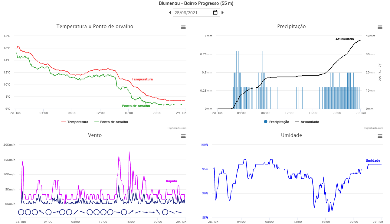Viewport: 390px width, 224px height.
Task: Open the Umidade chart hamburger menu
Action: point(380,136)
